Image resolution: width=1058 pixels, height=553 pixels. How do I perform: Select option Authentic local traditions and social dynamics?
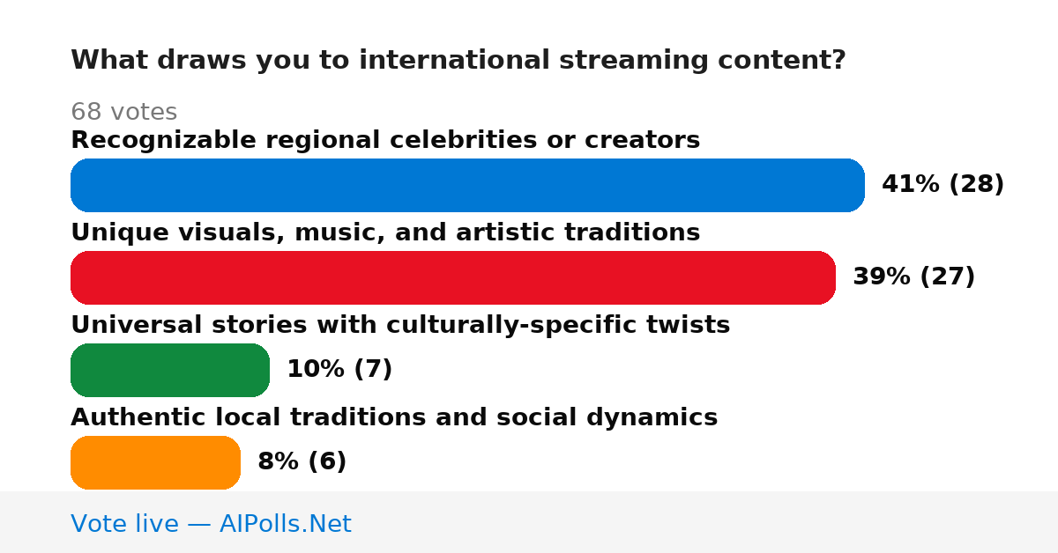coord(394,417)
